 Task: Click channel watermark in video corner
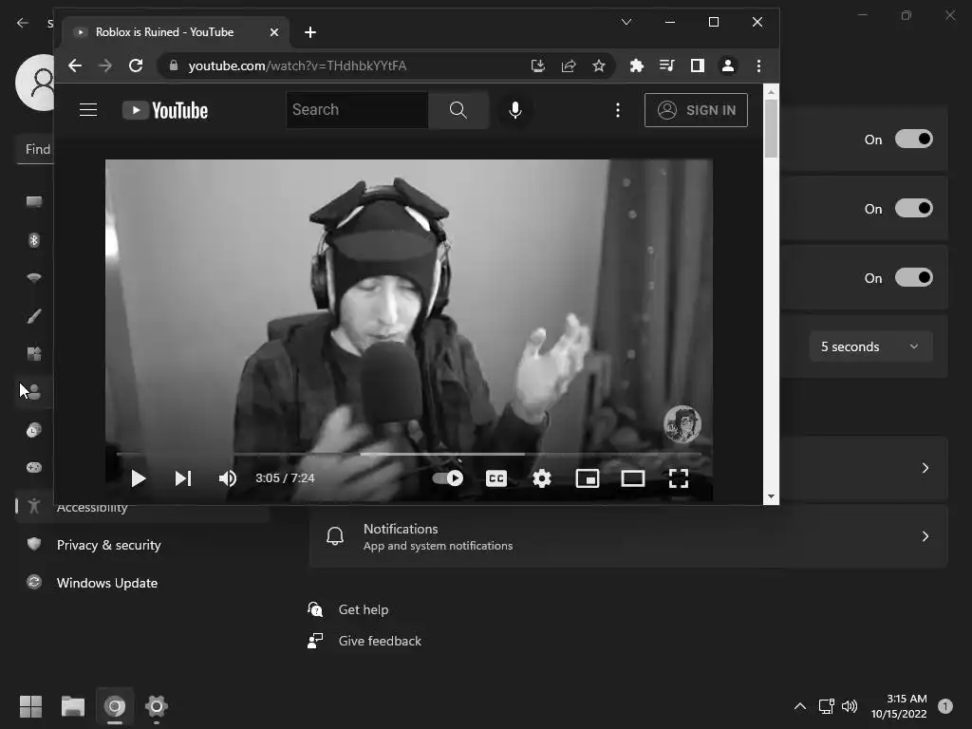point(682,424)
